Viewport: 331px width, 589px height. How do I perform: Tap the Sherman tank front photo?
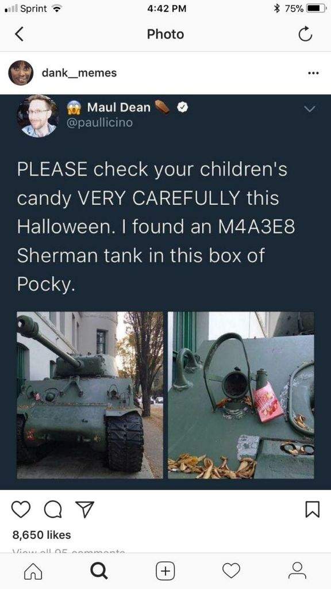[90, 395]
